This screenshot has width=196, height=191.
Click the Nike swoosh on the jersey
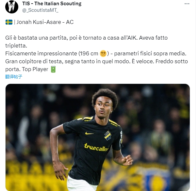[89, 133]
